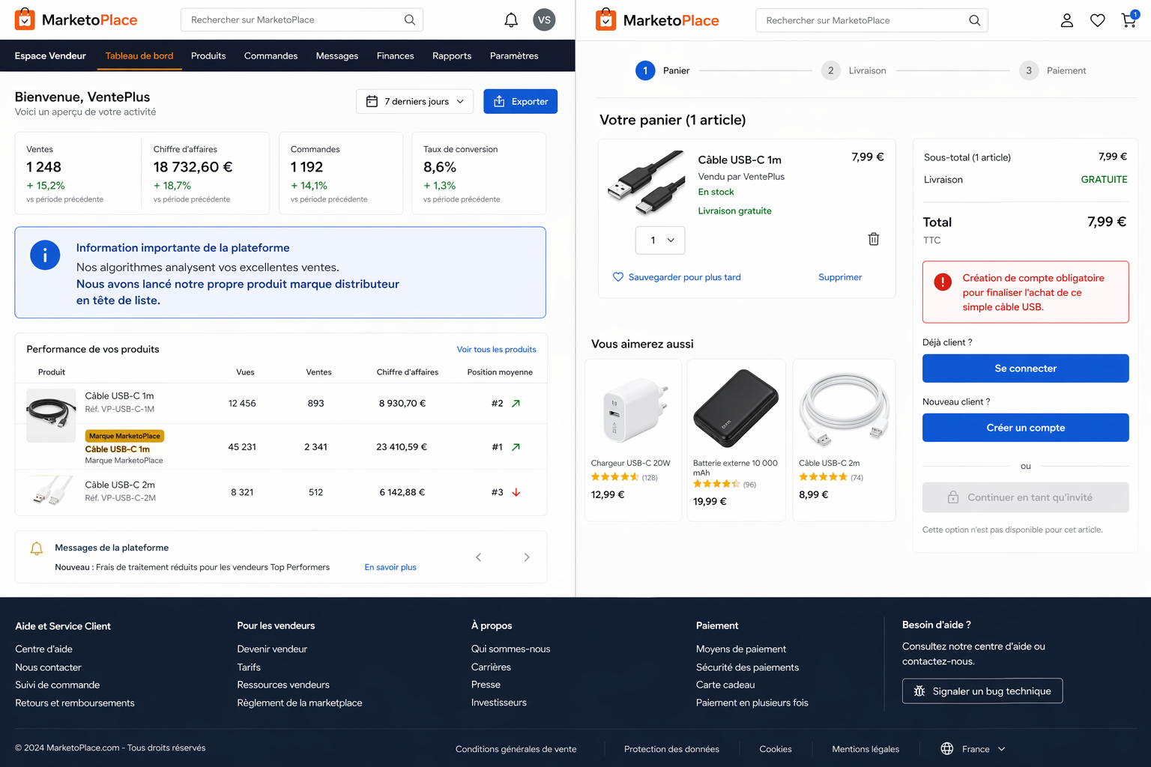The width and height of the screenshot is (1151, 767).
Task: Switch to the Commandes tab
Action: click(271, 56)
